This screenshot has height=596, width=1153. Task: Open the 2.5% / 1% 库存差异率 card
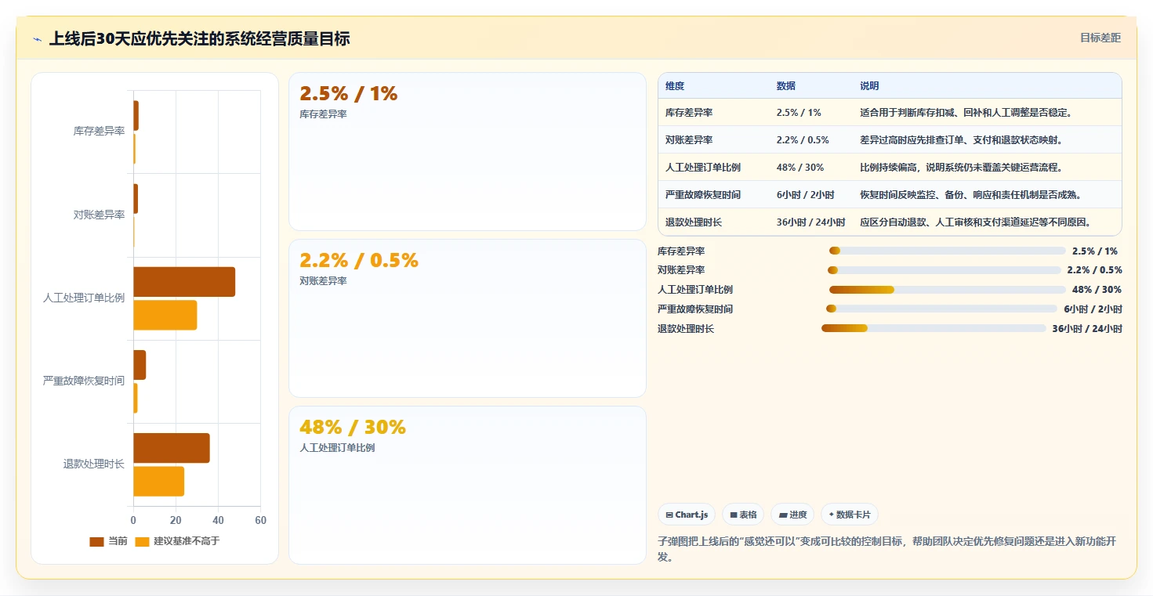[x=467, y=151]
